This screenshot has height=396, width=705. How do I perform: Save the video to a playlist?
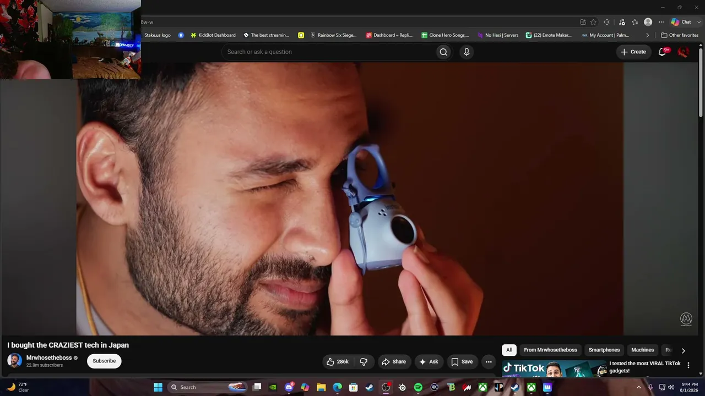coord(462,361)
